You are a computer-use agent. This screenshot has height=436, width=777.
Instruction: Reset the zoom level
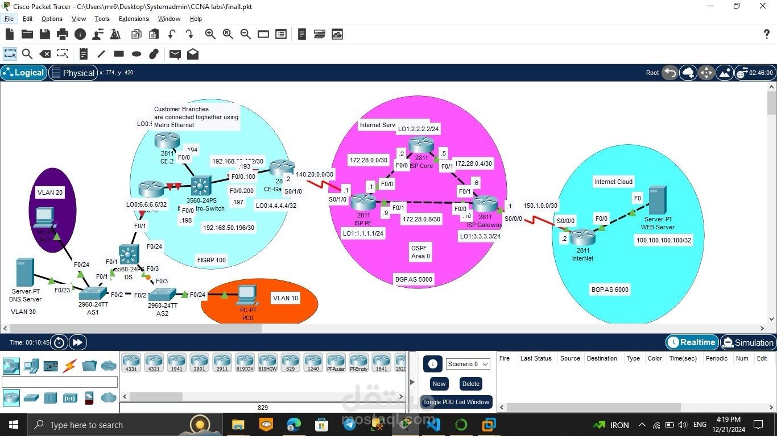pos(228,34)
